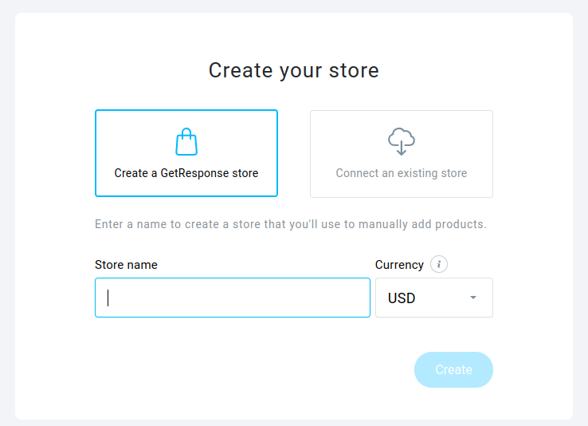Click the USD value in currency field
The width and height of the screenshot is (588, 426).
pyautogui.click(x=402, y=298)
